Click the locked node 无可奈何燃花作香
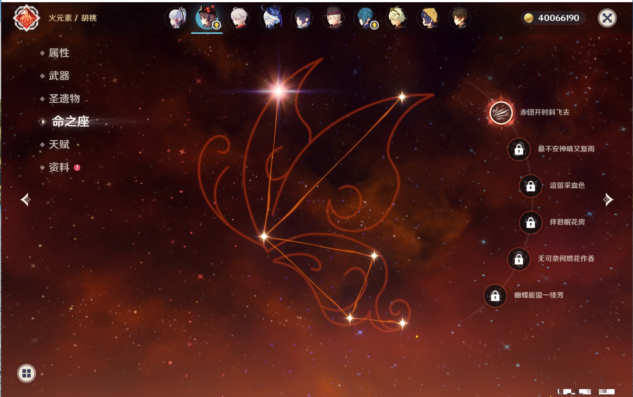This screenshot has height=397, width=633. [519, 259]
